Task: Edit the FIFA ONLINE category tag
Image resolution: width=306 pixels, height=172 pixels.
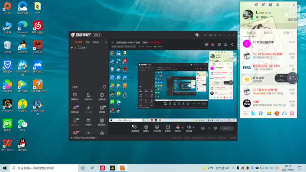Action: point(124,47)
